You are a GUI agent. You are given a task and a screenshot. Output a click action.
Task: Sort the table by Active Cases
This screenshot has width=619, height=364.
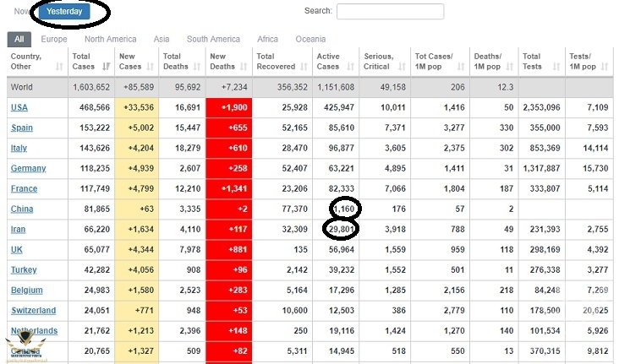pos(353,67)
